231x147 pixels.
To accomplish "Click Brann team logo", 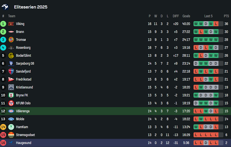I will point(11,32).
